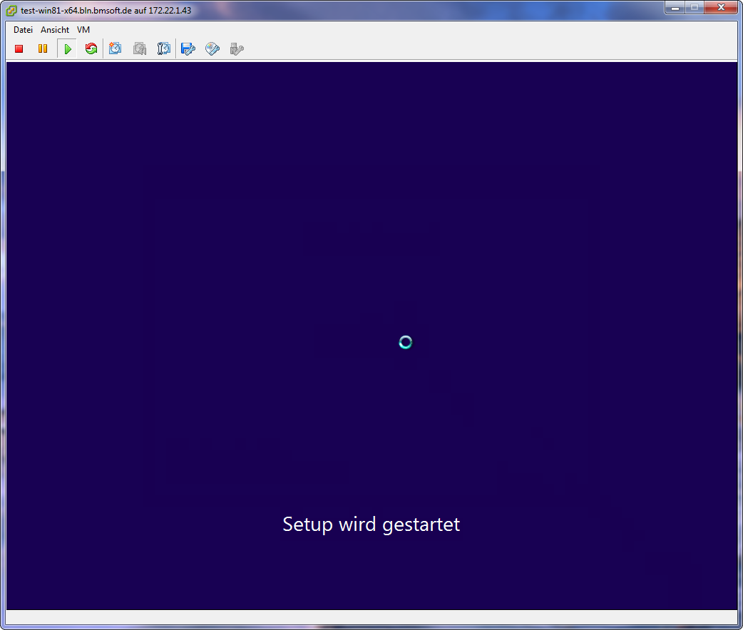Image resolution: width=743 pixels, height=630 pixels.
Task: Reset the virtual machine with the restart icon
Action: pyautogui.click(x=91, y=48)
